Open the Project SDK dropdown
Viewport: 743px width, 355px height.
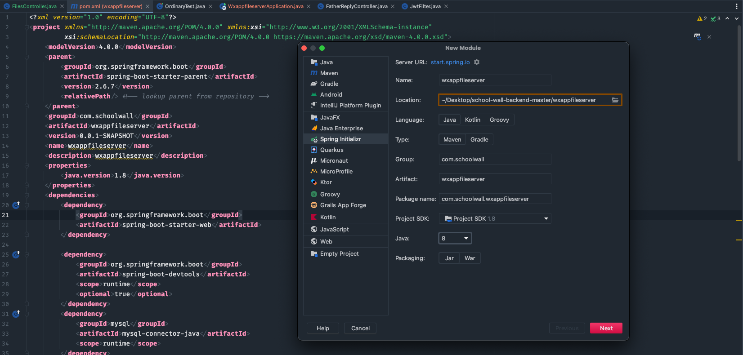point(495,218)
